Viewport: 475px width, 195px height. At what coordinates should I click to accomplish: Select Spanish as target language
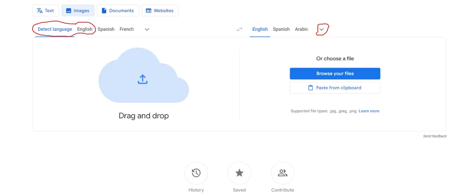pyautogui.click(x=281, y=29)
